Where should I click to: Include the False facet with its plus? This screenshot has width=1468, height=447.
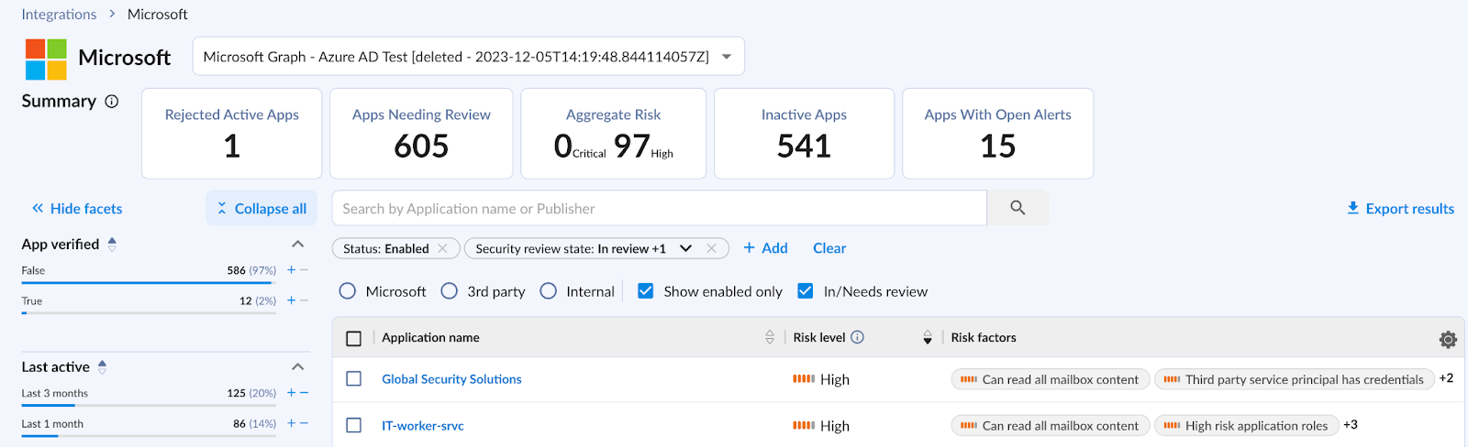tap(292, 270)
